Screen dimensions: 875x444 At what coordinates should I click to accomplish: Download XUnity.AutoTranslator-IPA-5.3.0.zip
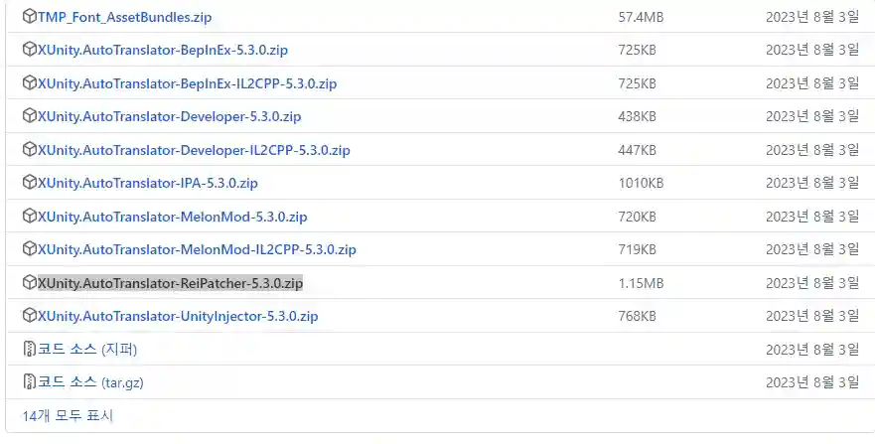point(147,183)
